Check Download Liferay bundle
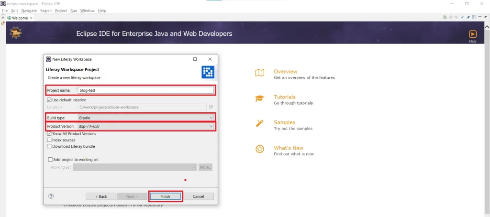Viewport: 490px width, 217px height. click(x=49, y=146)
